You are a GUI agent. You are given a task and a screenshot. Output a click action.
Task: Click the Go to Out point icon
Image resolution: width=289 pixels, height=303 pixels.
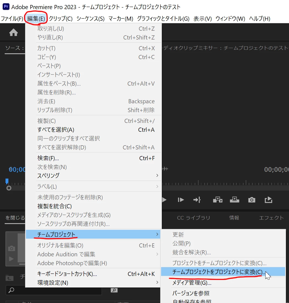[197, 200]
